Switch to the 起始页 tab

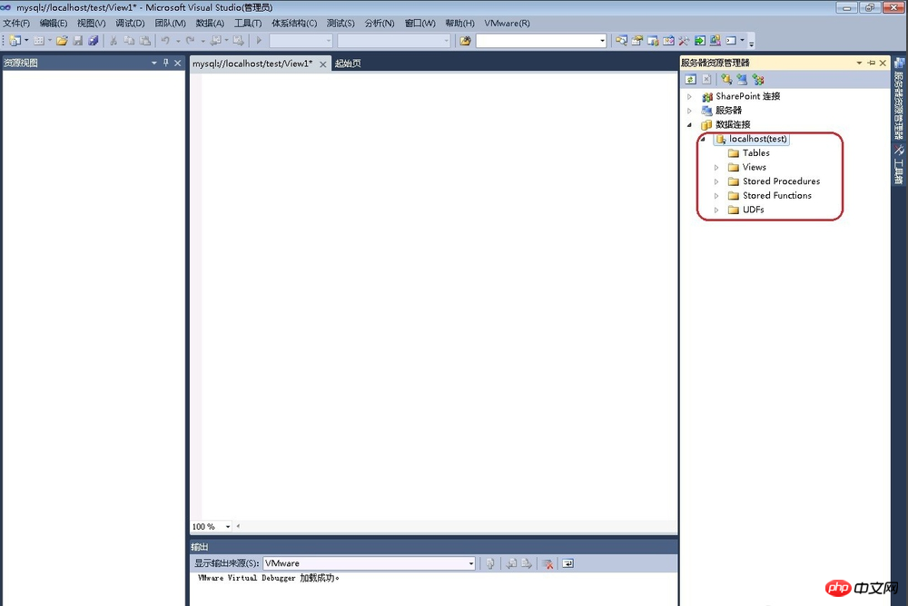tap(348, 64)
